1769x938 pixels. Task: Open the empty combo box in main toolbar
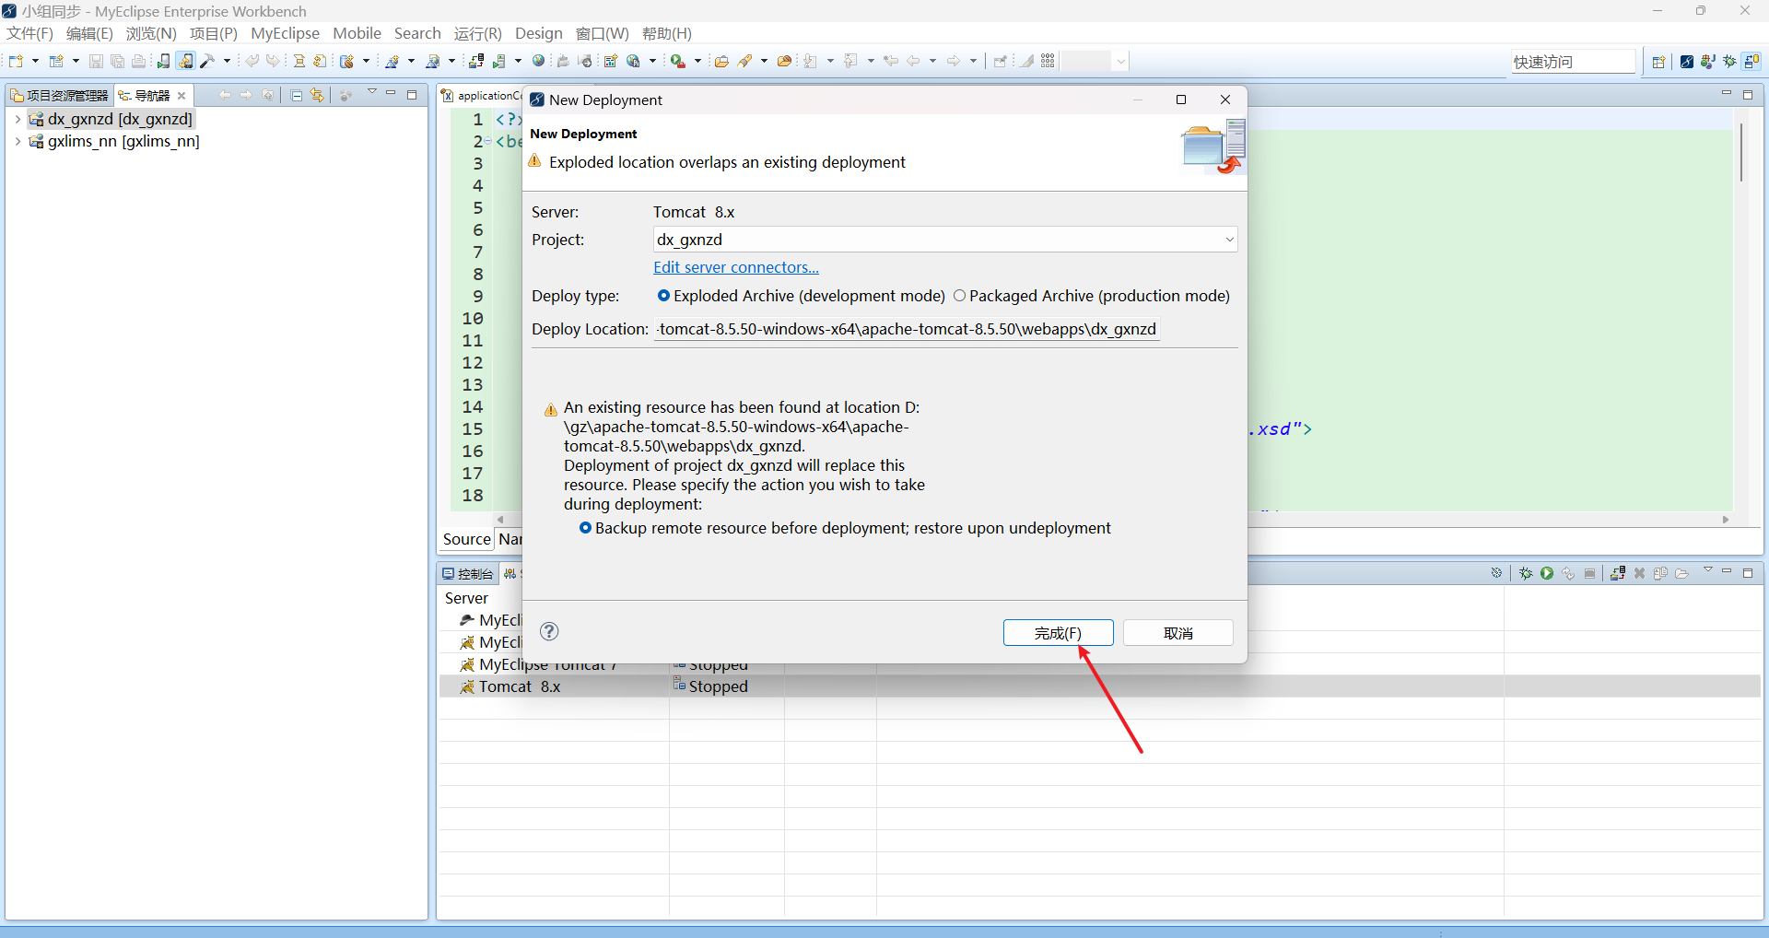(1095, 62)
